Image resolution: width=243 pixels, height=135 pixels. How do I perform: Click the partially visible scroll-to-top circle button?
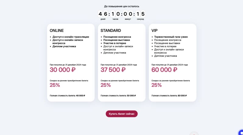click(x=194, y=133)
